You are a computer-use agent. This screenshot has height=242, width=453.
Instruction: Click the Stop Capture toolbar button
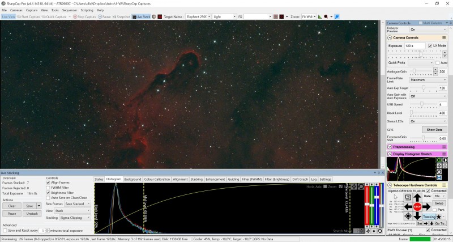pyautogui.click(x=84, y=17)
